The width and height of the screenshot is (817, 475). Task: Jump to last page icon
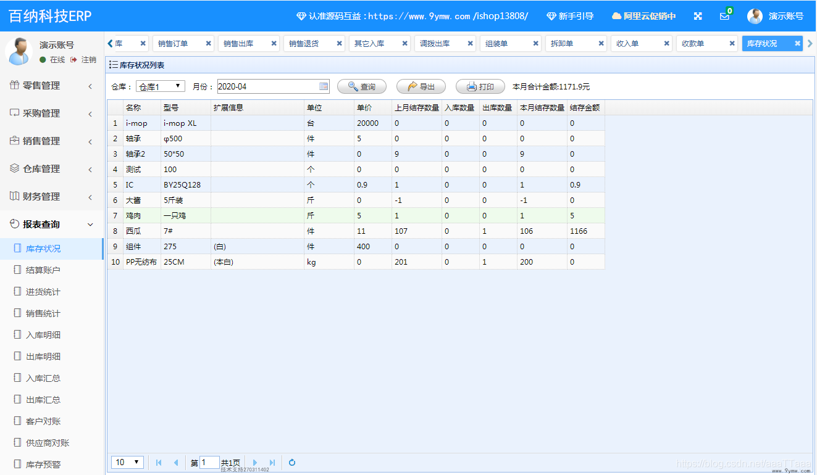tap(272, 462)
